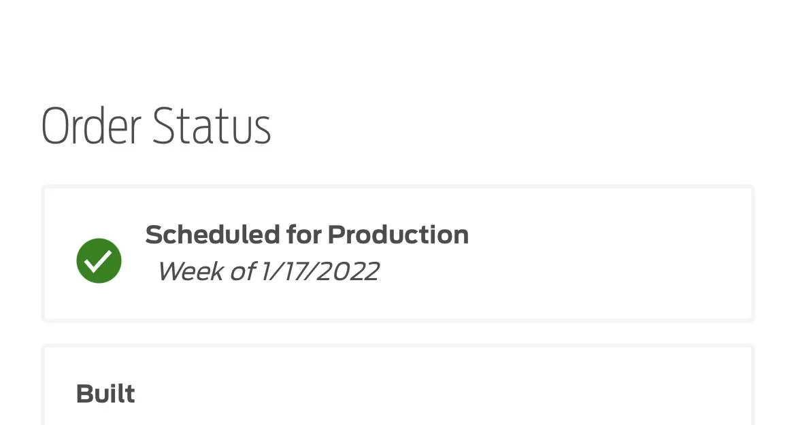
Task: Click the word Scheduled in the heading
Action: [x=213, y=235]
